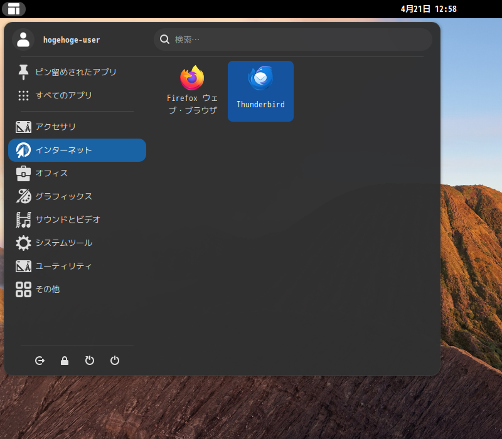The image size is (502, 439).
Task: Open the その他 category
Action: tap(77, 289)
